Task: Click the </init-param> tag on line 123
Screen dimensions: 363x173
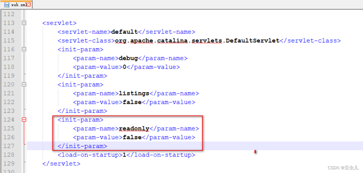Action: pos(82,111)
